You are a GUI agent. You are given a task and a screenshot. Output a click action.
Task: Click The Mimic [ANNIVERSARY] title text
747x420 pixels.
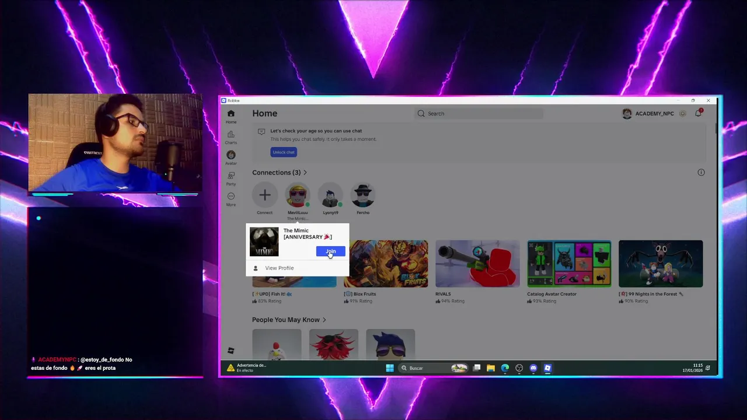(308, 234)
